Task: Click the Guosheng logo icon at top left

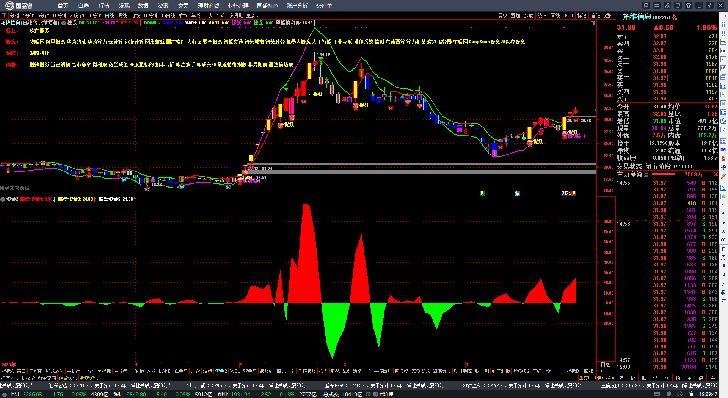Action: [x=9, y=5]
